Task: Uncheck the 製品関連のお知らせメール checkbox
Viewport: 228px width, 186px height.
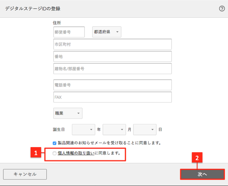Action: click(x=55, y=143)
